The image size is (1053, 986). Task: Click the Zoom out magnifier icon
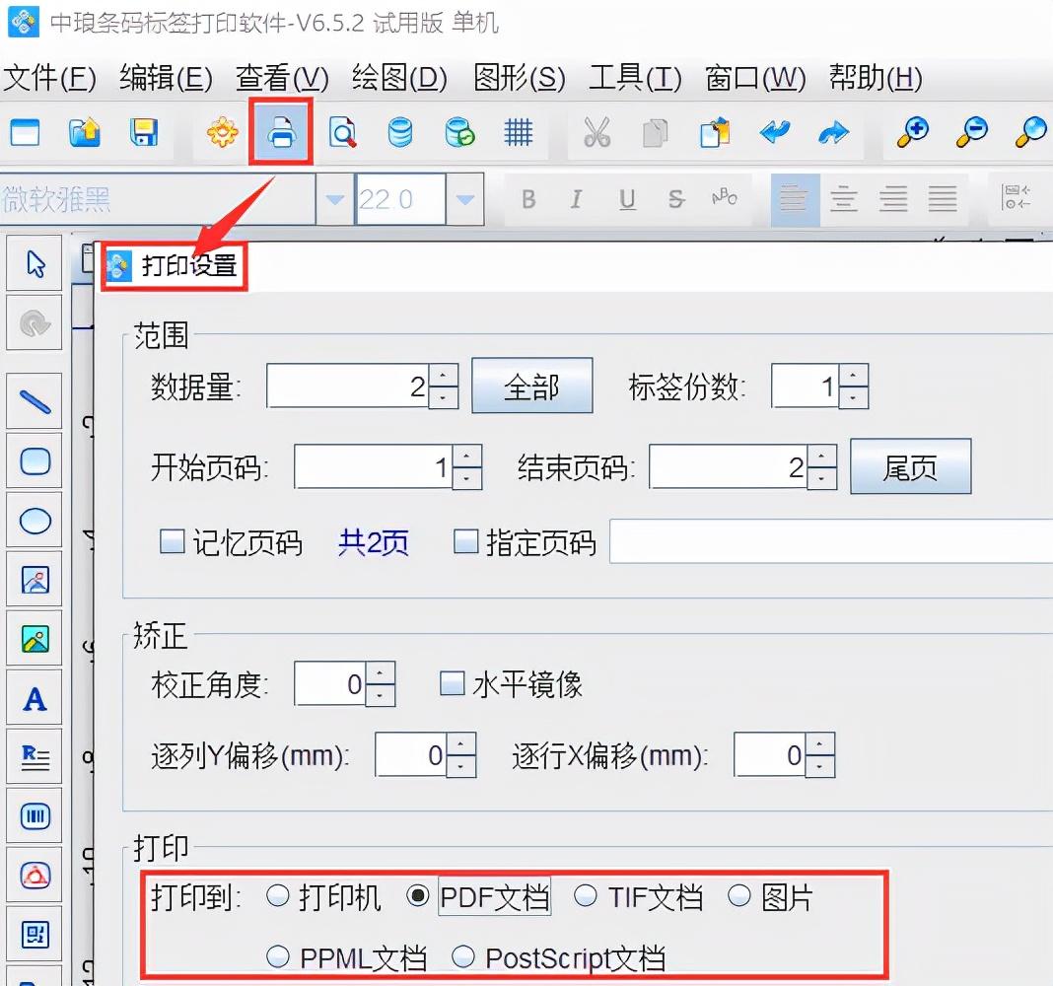point(972,132)
